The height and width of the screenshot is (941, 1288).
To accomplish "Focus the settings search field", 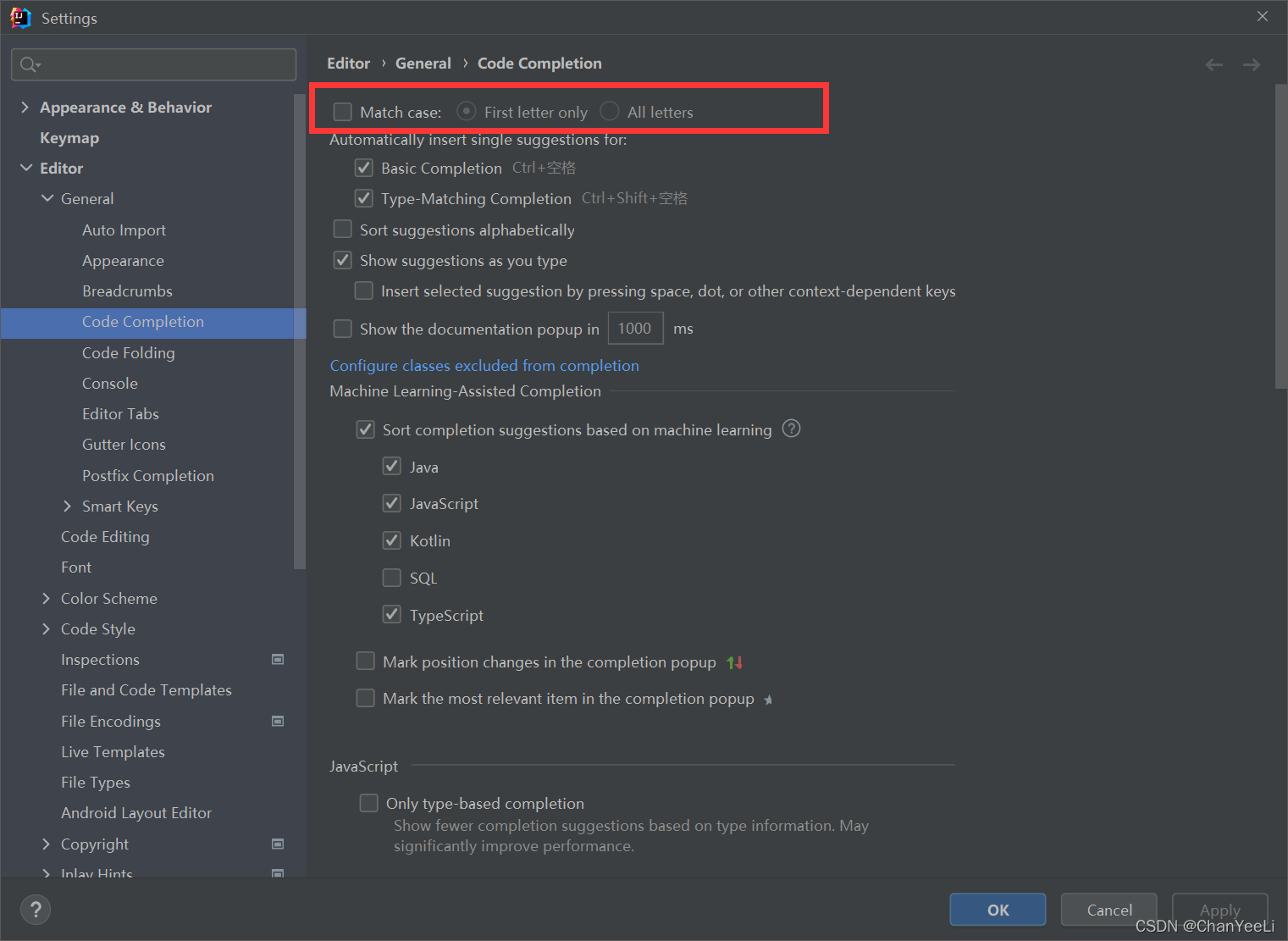I will point(154,64).
